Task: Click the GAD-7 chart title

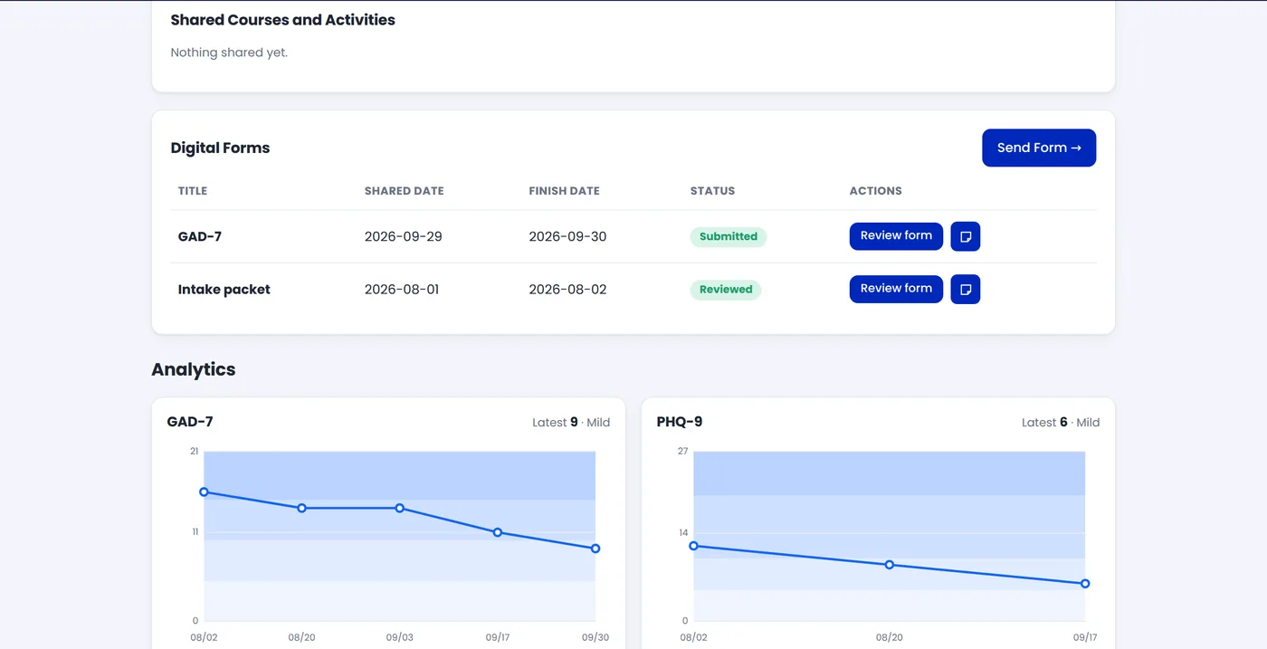Action: [x=190, y=422]
